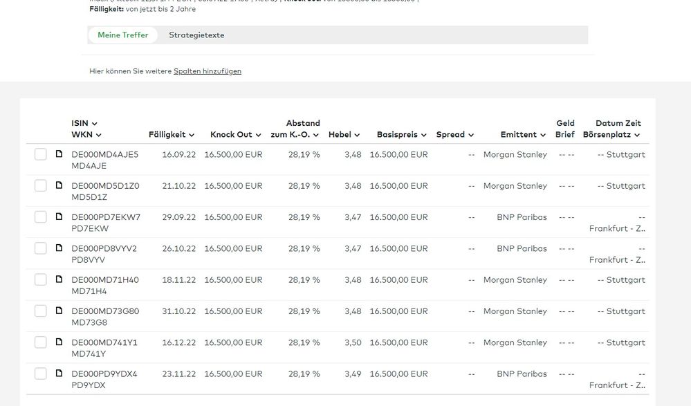Click document icon beside DE000PD8VYV2
691x406 pixels.
[59, 248]
